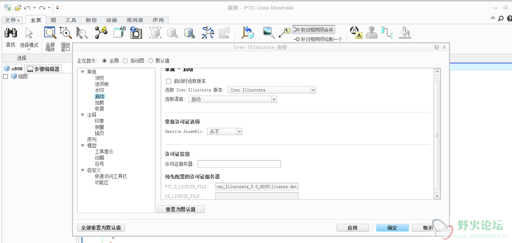Open the 步骤编辑器 panel tab

pos(43,69)
